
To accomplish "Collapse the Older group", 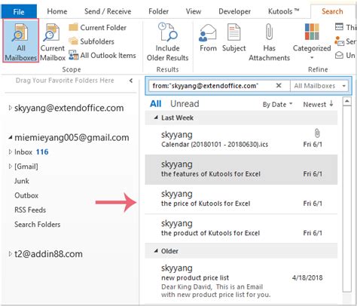I will (x=156, y=251).
